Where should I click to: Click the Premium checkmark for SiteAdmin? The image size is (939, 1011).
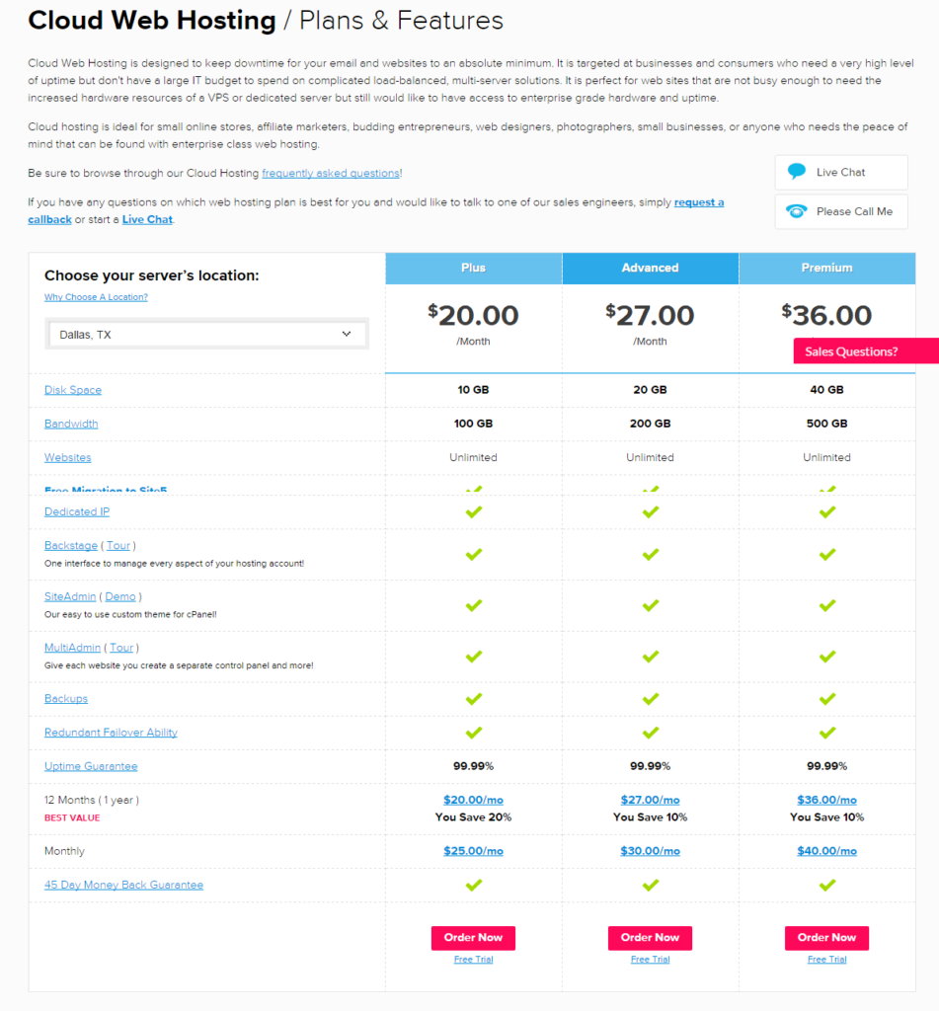pyautogui.click(x=826, y=607)
